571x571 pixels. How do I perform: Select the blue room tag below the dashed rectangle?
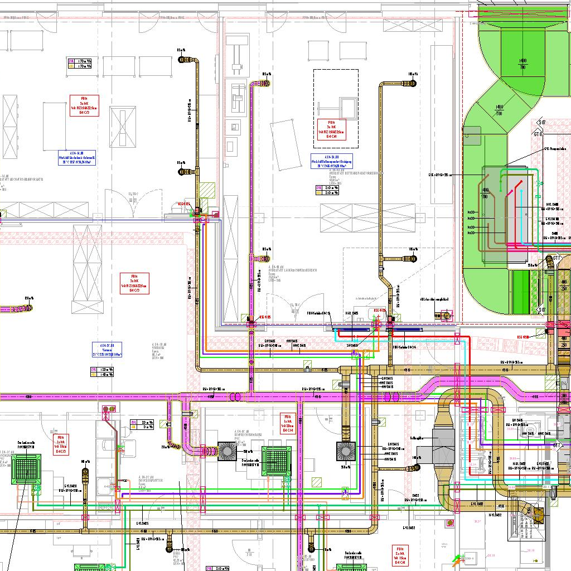pyautogui.click(x=332, y=162)
